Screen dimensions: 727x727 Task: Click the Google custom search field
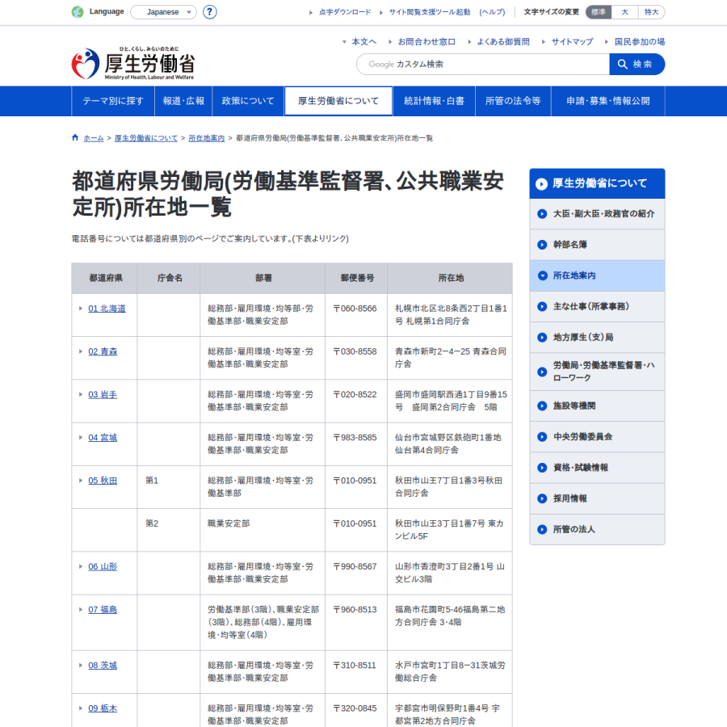[483, 64]
